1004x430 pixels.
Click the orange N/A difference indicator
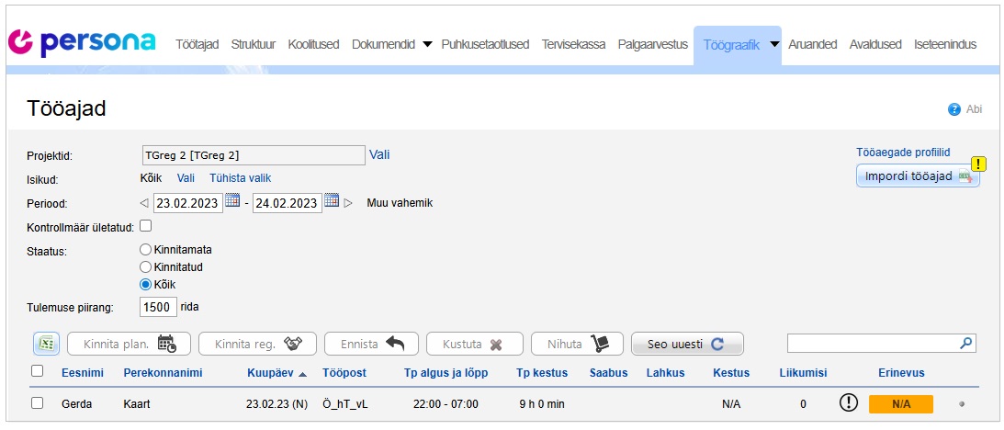[900, 403]
